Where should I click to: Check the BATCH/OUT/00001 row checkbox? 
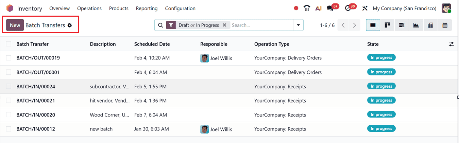(8, 72)
